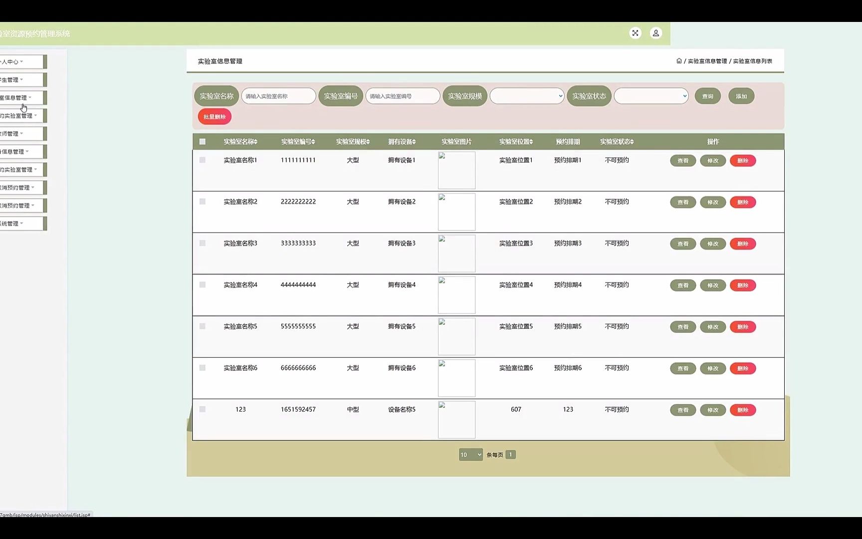Viewport: 862px width, 539px height.
Task: Click 实验室信息管理 in the breadcrumb
Action: 707,61
